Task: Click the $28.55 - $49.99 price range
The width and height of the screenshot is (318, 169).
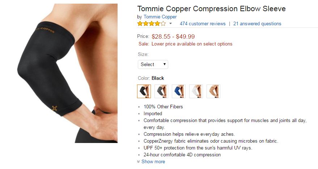Action: [x=173, y=36]
